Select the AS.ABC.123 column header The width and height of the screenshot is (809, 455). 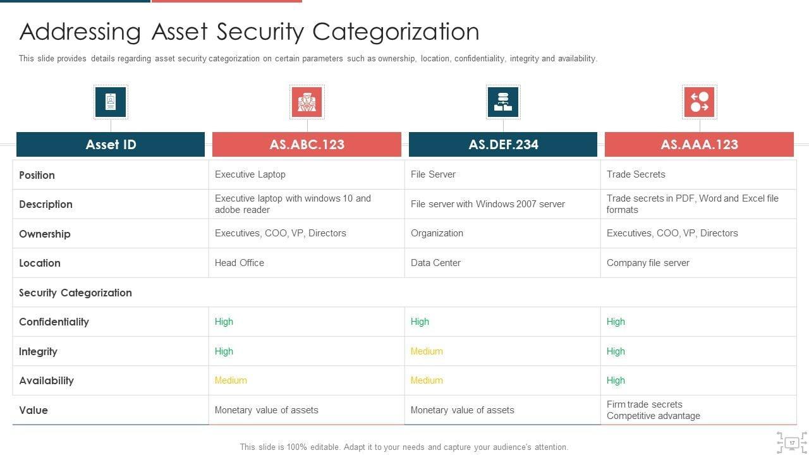pos(307,145)
